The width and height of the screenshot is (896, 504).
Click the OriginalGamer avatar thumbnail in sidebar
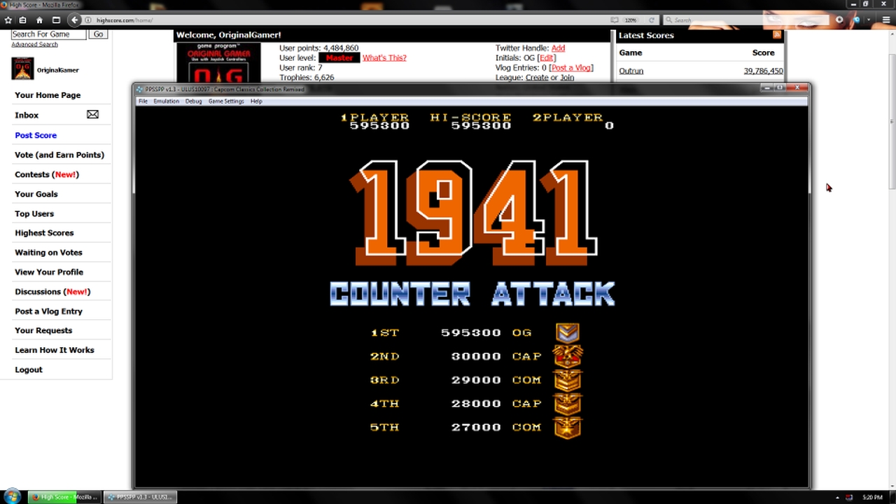tap(22, 69)
